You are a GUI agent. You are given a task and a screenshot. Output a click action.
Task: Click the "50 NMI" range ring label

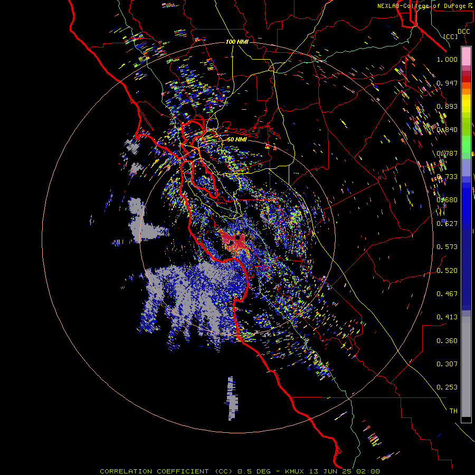pyautogui.click(x=237, y=139)
